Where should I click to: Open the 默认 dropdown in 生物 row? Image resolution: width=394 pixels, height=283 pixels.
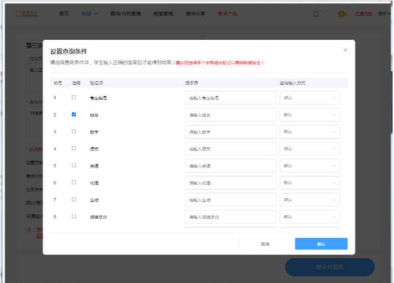click(x=310, y=199)
